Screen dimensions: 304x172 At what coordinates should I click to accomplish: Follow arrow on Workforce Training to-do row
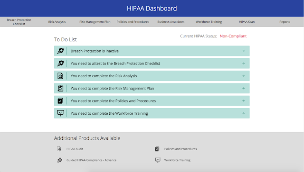coord(243,113)
